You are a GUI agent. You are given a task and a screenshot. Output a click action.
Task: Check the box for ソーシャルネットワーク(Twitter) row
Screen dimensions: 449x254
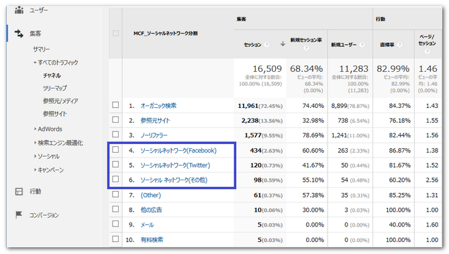pyautogui.click(x=115, y=164)
